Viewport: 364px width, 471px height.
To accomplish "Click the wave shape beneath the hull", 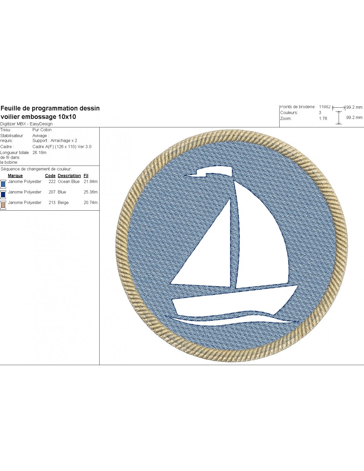I will click(x=232, y=321).
